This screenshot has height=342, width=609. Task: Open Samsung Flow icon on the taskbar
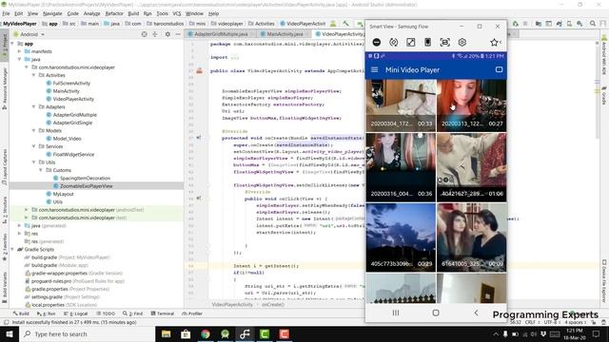click(x=245, y=333)
